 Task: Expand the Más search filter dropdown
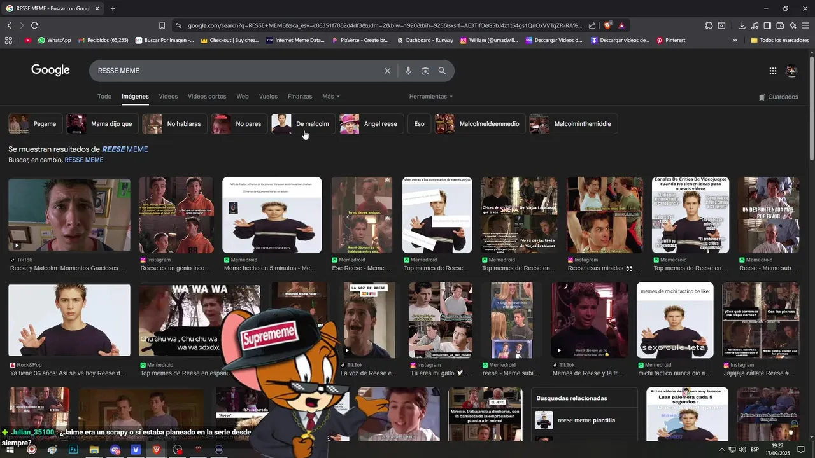pos(331,96)
